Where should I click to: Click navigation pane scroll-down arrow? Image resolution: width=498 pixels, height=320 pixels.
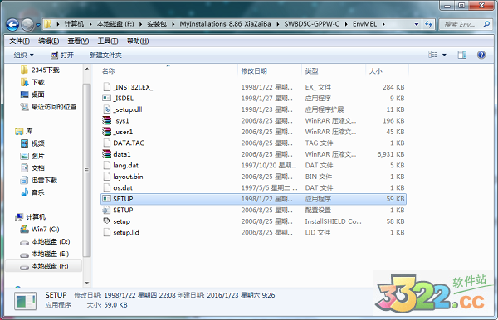tap(87, 283)
